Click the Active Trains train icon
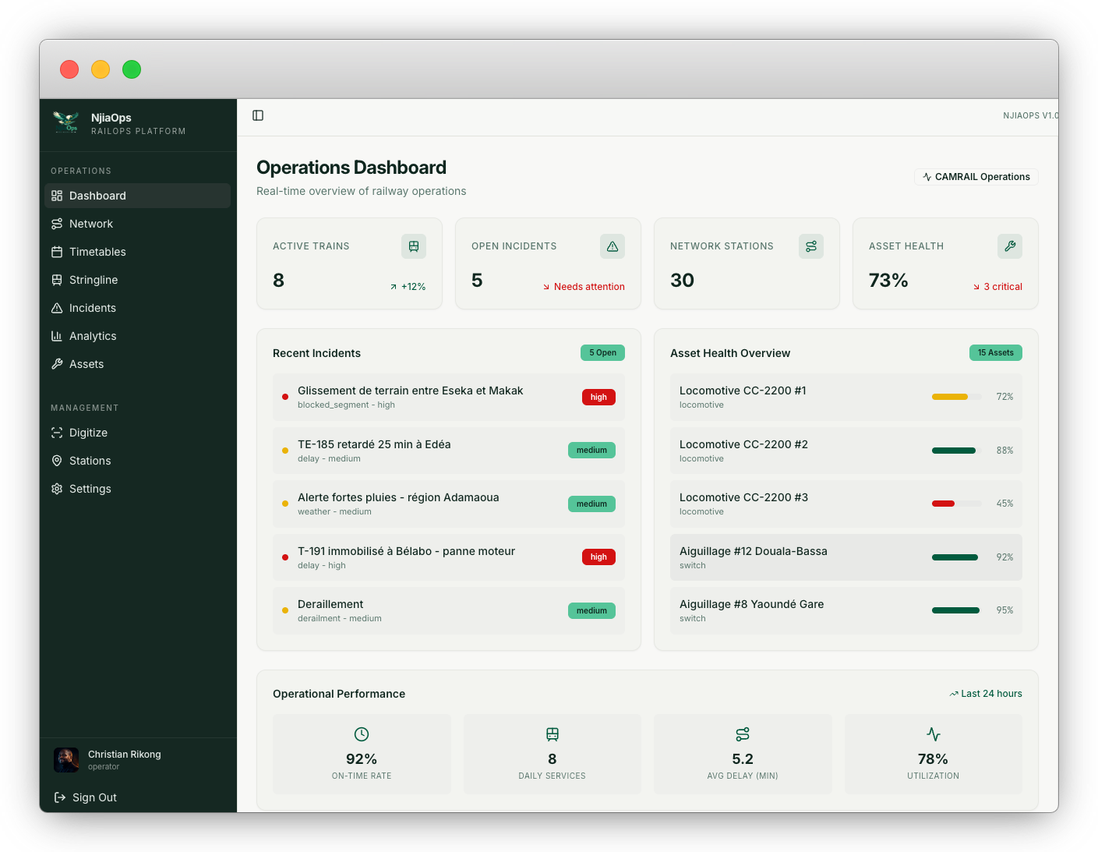Screen dimensions: 1098x852 [414, 246]
